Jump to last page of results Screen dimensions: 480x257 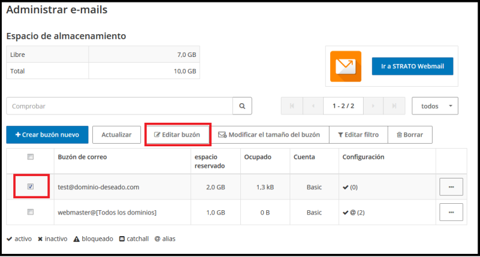(x=395, y=106)
